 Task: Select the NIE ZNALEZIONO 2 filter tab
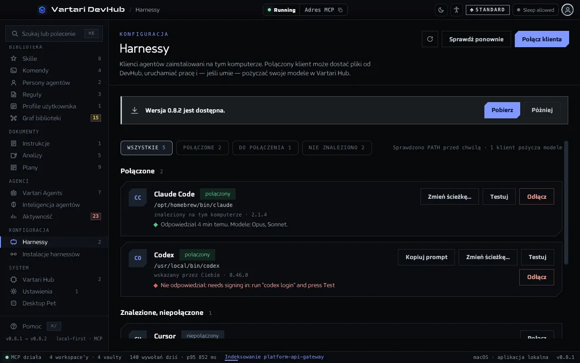[x=337, y=147]
